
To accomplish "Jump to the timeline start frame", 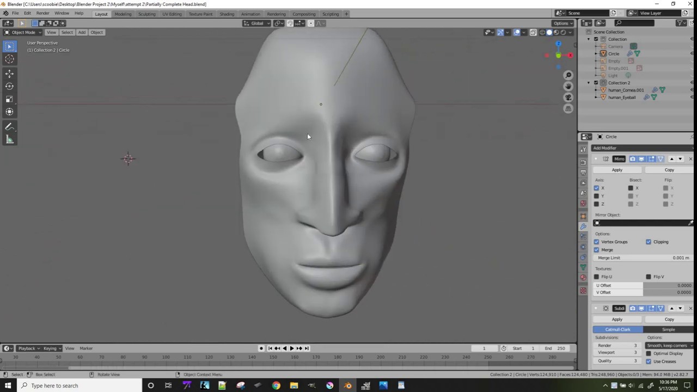I will click(x=270, y=348).
